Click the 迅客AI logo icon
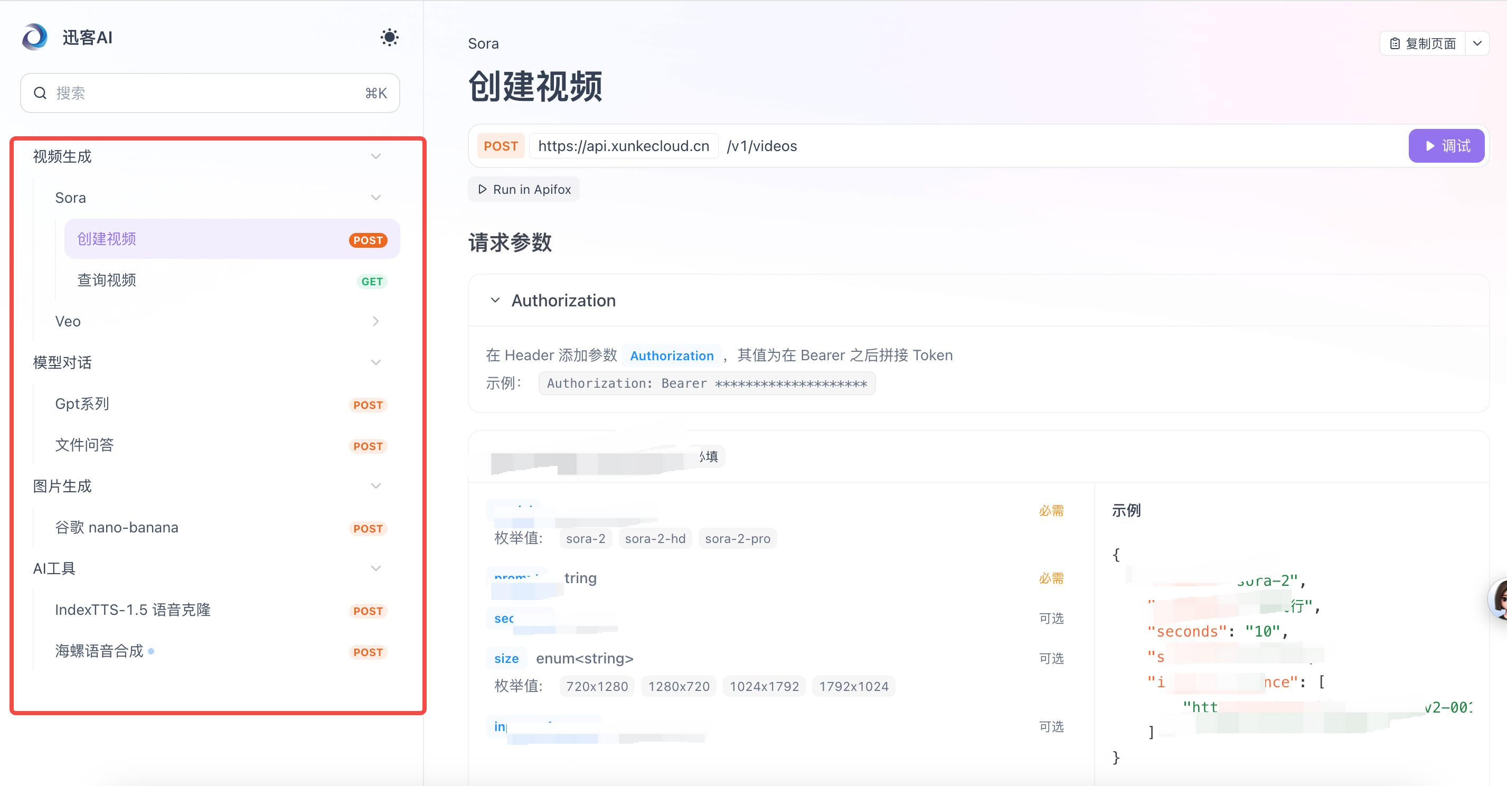This screenshot has height=786, width=1507. 34,38
